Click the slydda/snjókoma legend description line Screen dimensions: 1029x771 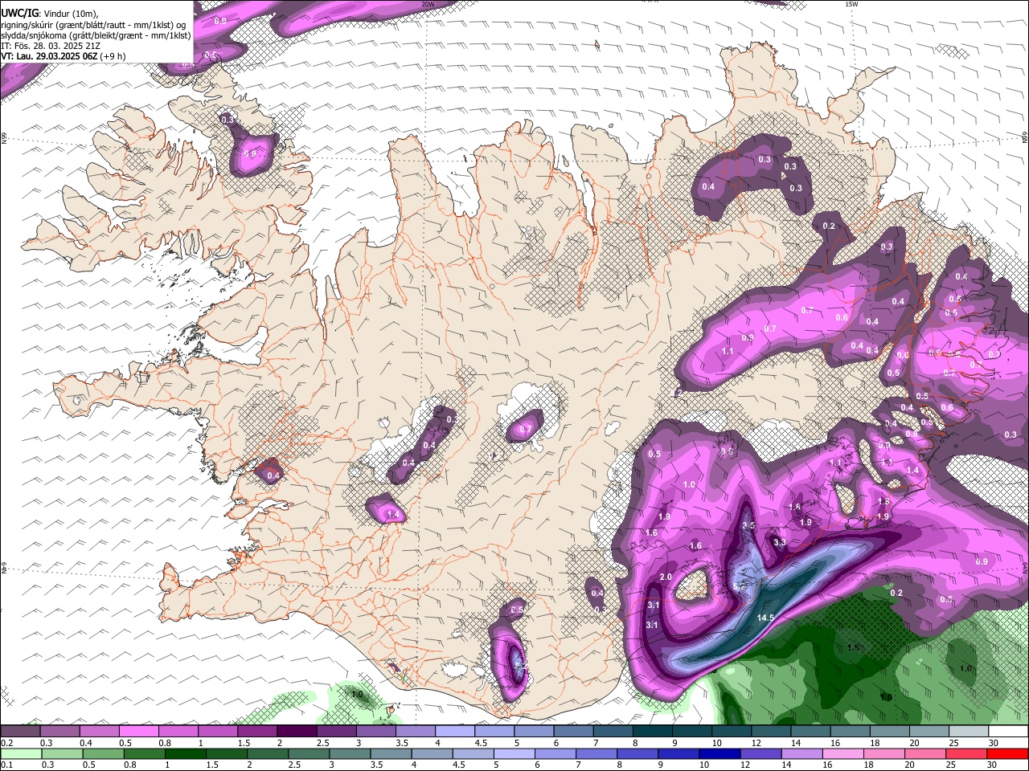96,35
